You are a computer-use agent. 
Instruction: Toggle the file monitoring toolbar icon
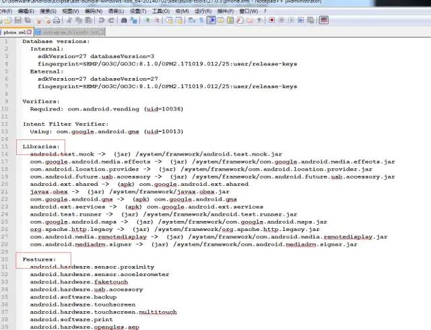point(259,20)
